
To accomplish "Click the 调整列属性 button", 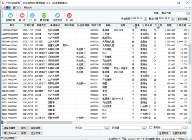I will pyautogui.click(x=10, y=128).
